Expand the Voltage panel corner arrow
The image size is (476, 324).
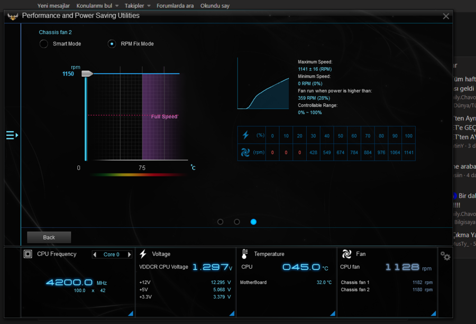click(x=232, y=313)
